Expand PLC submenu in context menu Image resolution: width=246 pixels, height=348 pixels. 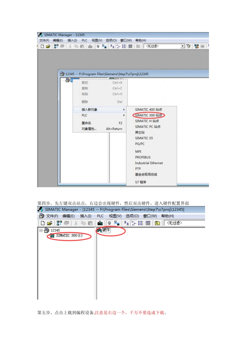pos(100,115)
